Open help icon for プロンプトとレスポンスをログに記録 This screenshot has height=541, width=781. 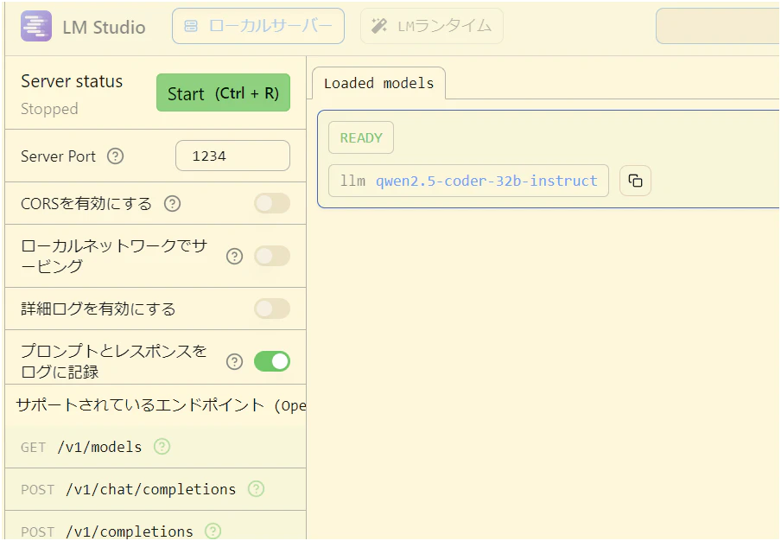click(235, 361)
